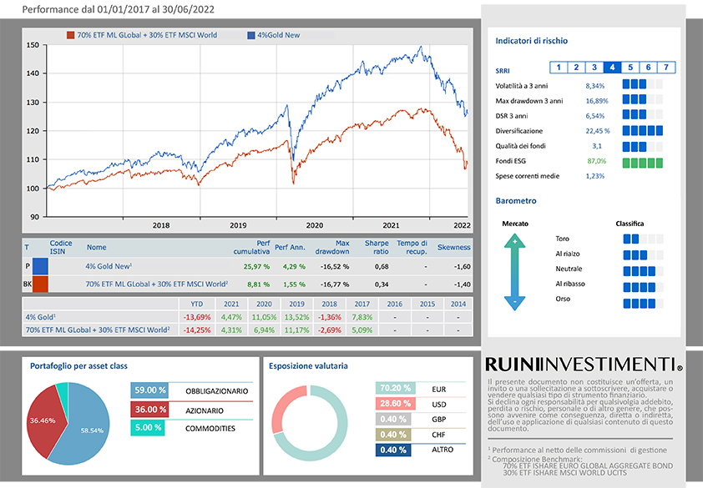Click the 1,23% Spese correnti medie value
The image size is (703, 488).
595,176
